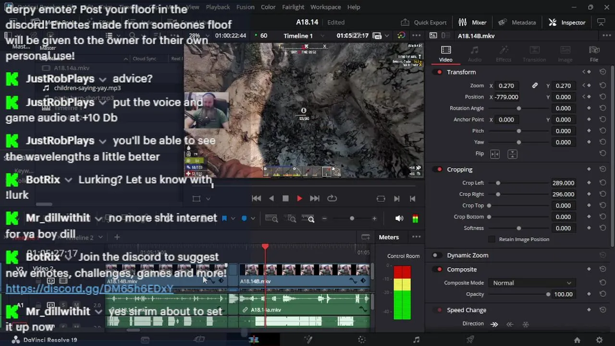This screenshot has width=615, height=346.
Task: Go to previous edit point icon
Action: click(x=412, y=198)
